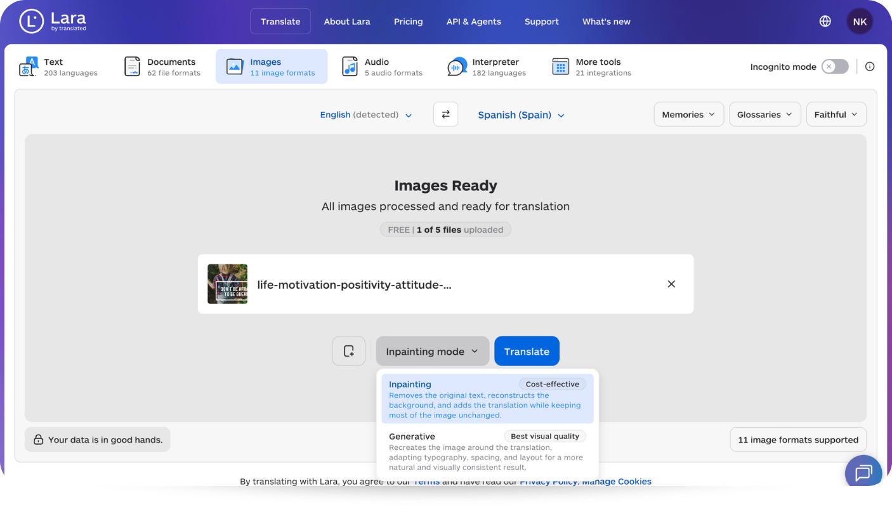Add another image file
The height and width of the screenshot is (514, 892).
[x=348, y=351]
